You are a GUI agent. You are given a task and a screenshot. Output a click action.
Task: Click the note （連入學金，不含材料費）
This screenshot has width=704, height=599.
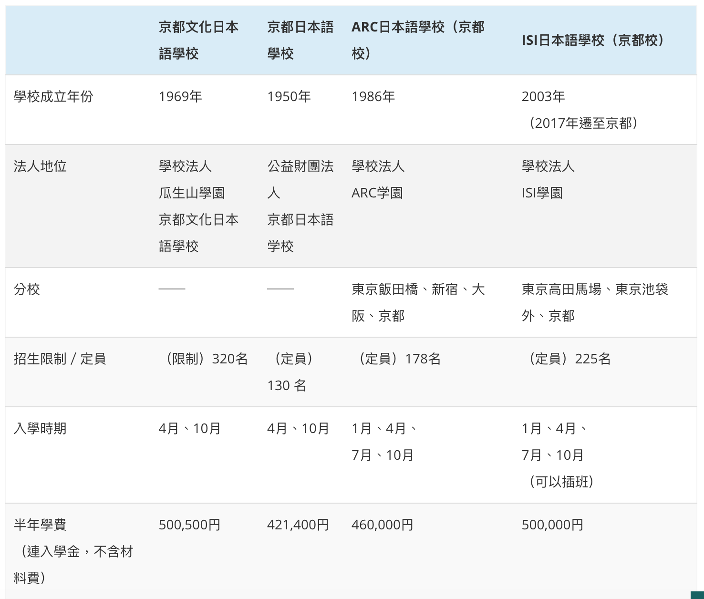[73, 565]
